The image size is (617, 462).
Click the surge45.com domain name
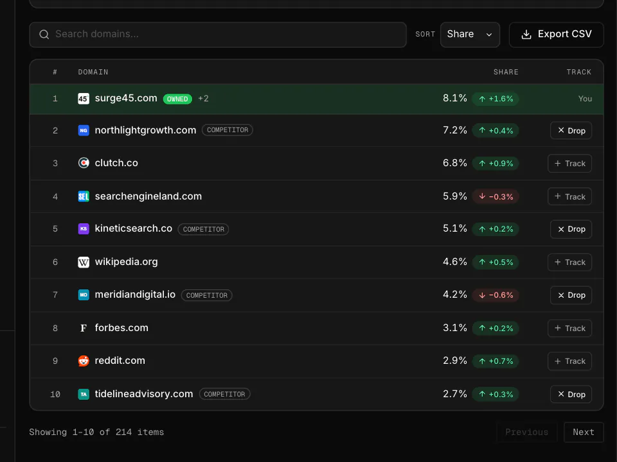coord(126,98)
